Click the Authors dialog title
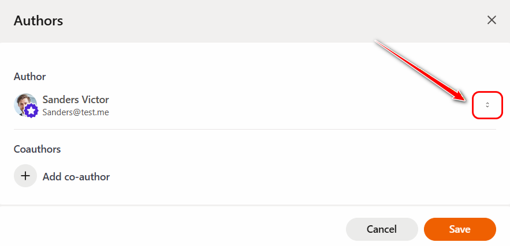510x246 pixels. click(38, 21)
